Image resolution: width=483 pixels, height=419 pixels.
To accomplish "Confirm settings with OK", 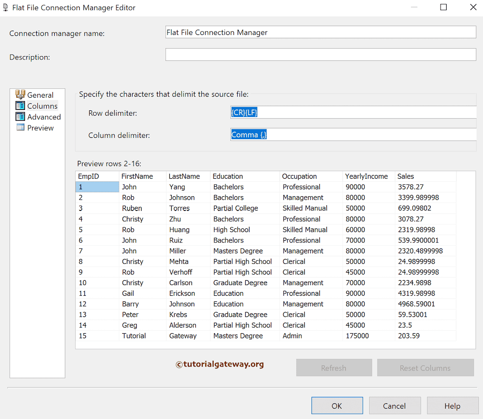I will click(x=337, y=405).
